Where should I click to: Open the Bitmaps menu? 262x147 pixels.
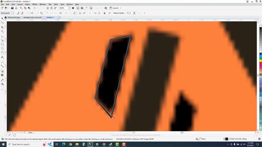point(43,4)
